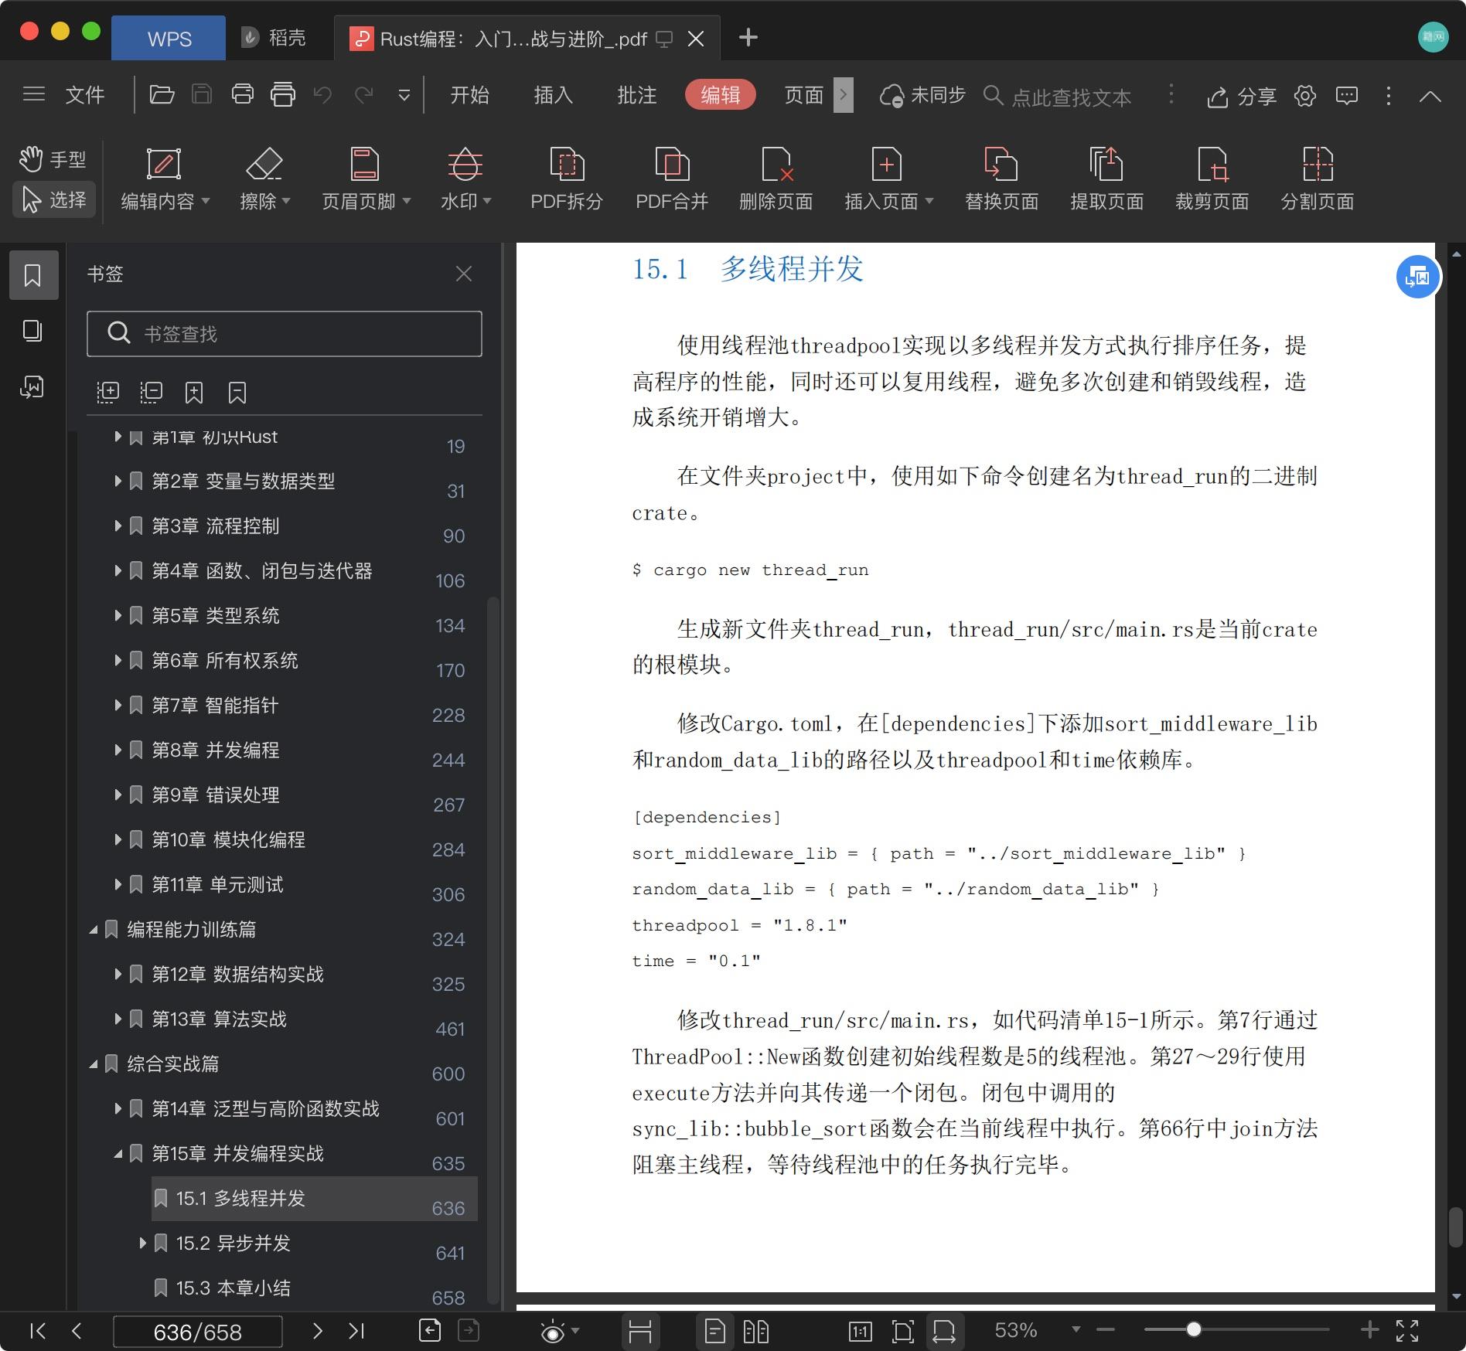
Task: Focus the 书签查找 search box
Action: click(x=285, y=334)
